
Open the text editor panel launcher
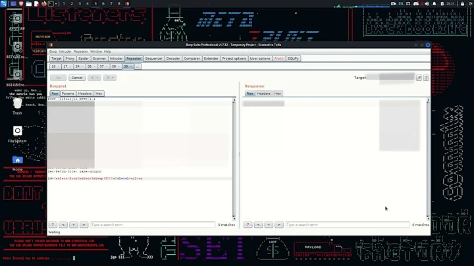(x=36, y=4)
